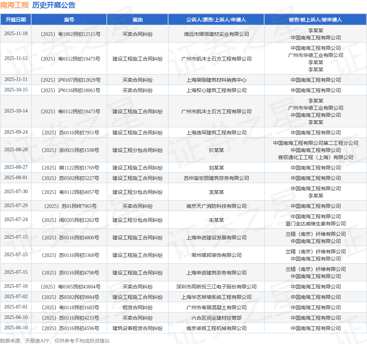
Task: Click cause 租赁合同纠纷
Action: click(137, 307)
